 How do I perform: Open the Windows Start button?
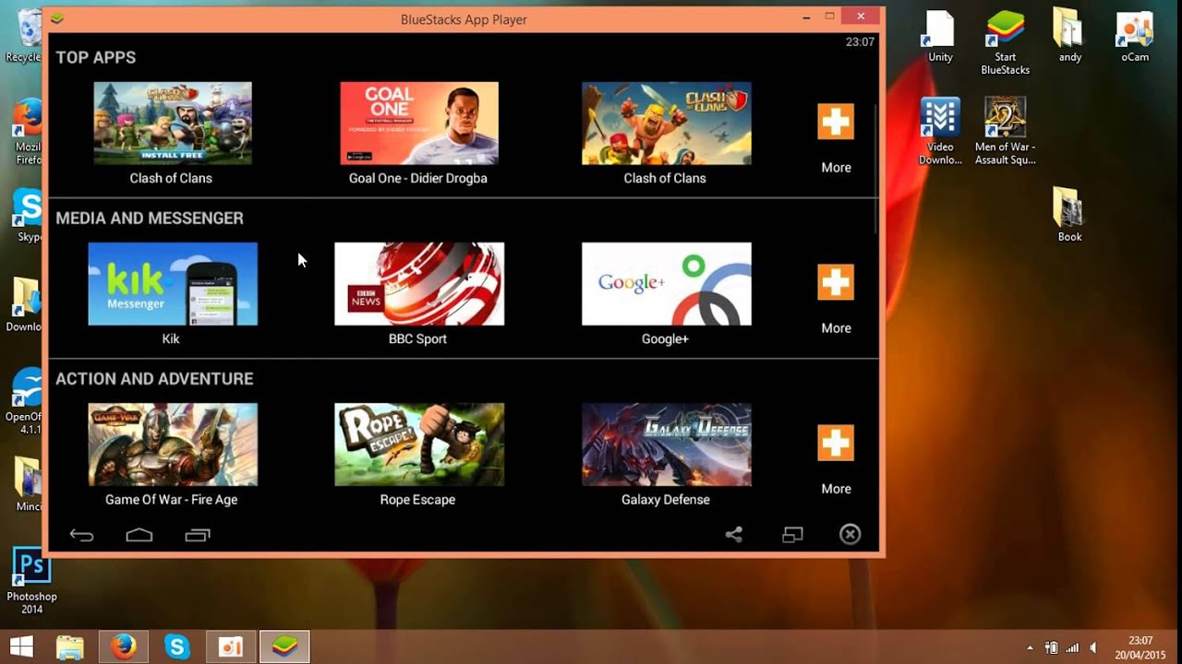point(20,646)
